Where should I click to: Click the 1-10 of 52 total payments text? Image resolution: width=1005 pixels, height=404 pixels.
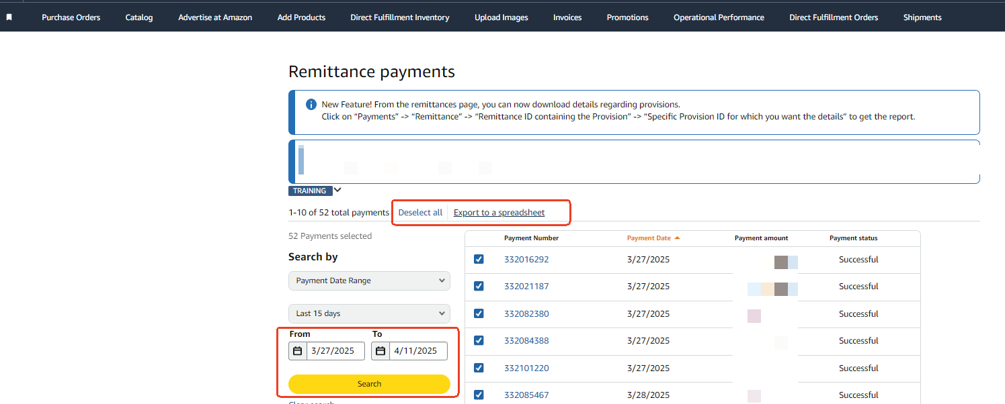pyautogui.click(x=339, y=212)
